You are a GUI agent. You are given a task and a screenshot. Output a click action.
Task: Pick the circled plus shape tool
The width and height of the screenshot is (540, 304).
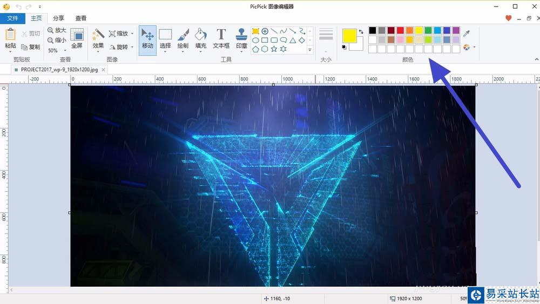265,31
